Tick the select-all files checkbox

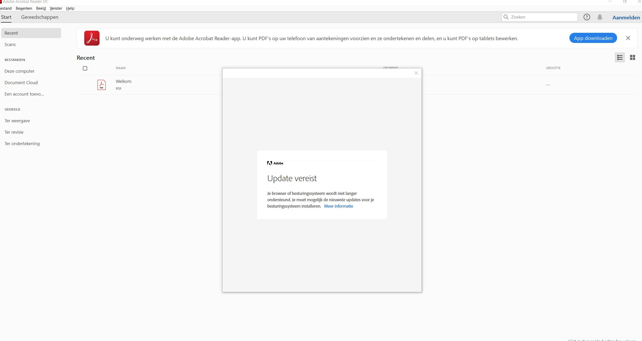pyautogui.click(x=85, y=68)
